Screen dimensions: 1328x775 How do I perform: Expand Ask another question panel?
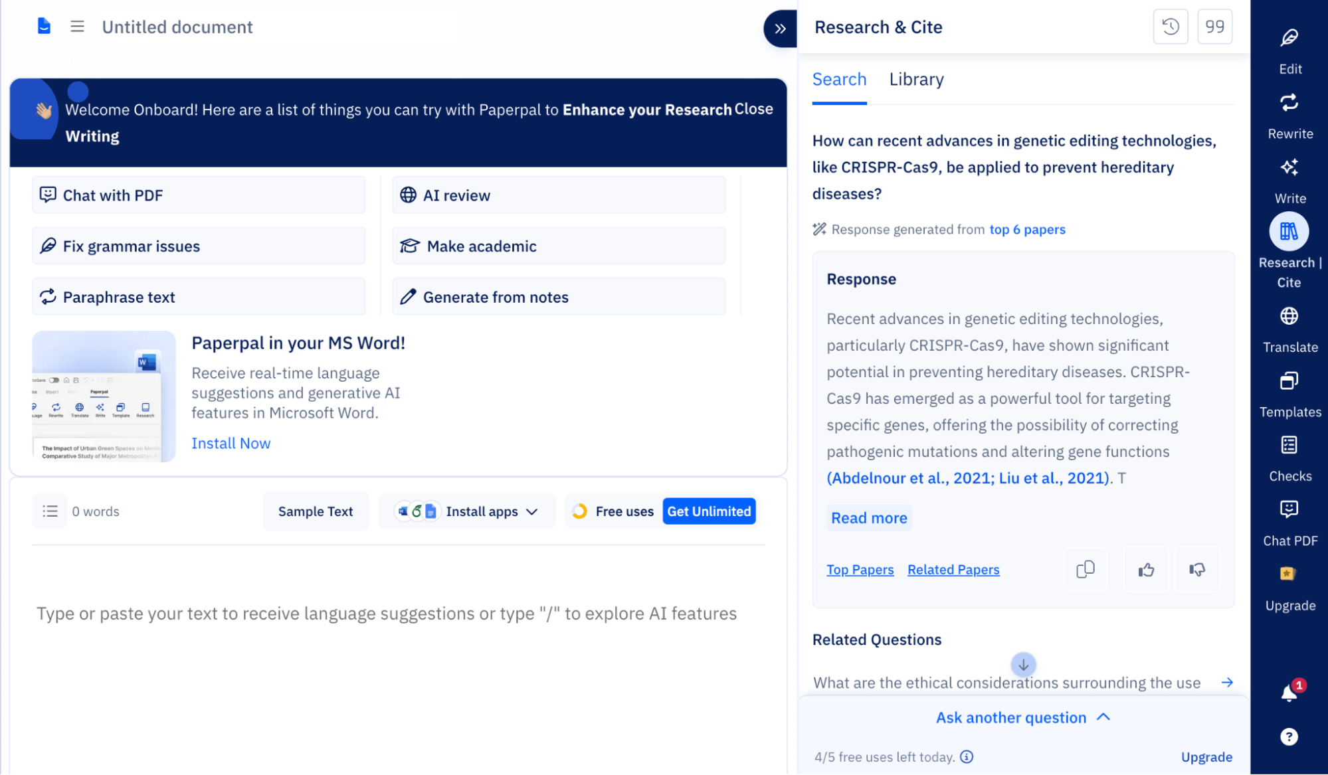(x=1022, y=717)
